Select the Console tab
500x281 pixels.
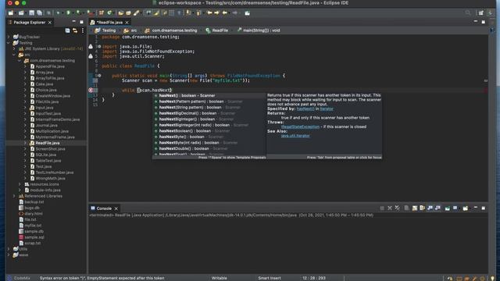104,208
